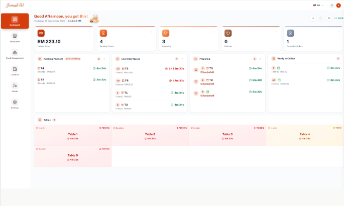This screenshot has width=344, height=206.
Task: Toggle the LIVE status indicator
Action: (338, 18)
